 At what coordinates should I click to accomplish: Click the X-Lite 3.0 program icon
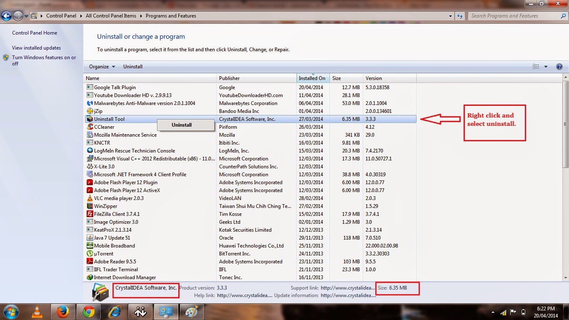pyautogui.click(x=90, y=167)
